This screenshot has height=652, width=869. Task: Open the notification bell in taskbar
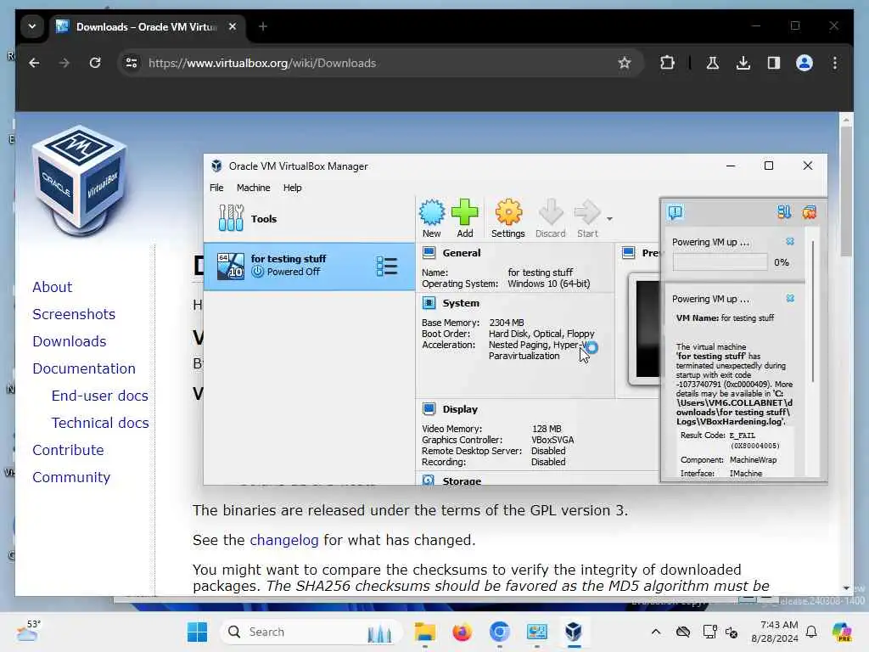(x=811, y=632)
